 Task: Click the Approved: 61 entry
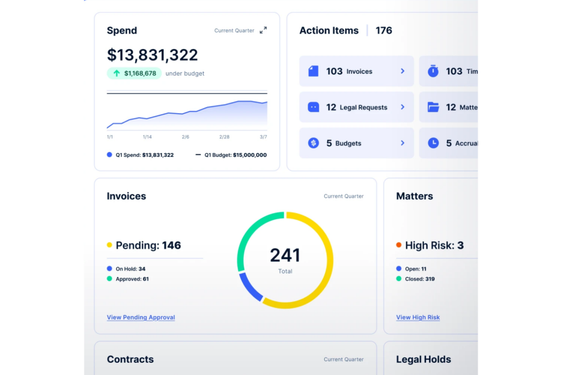132,279
